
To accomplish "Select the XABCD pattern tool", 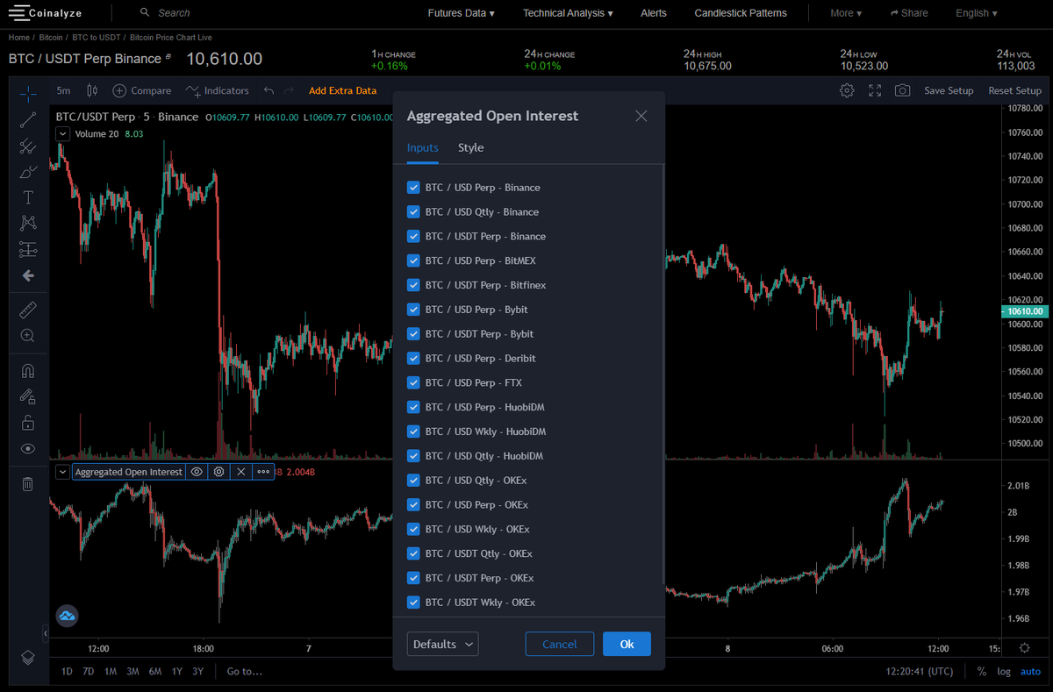I will click(28, 224).
